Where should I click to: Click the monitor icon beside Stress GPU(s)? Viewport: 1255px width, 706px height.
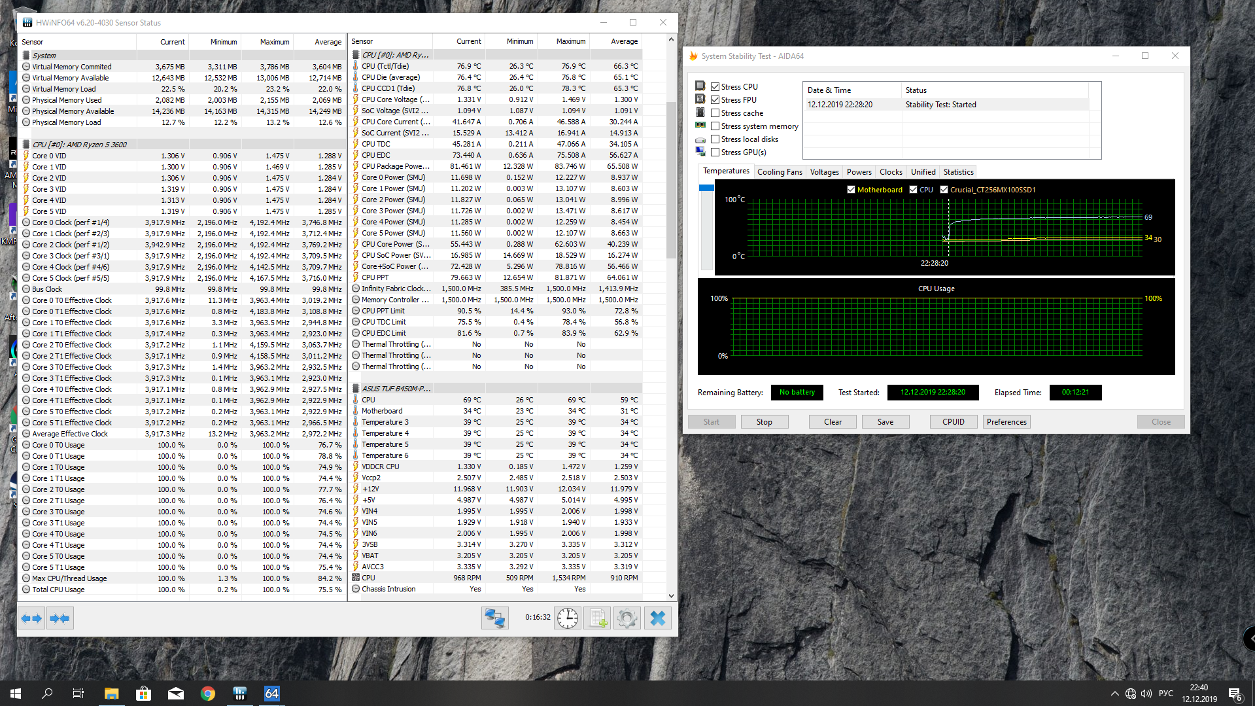700,152
